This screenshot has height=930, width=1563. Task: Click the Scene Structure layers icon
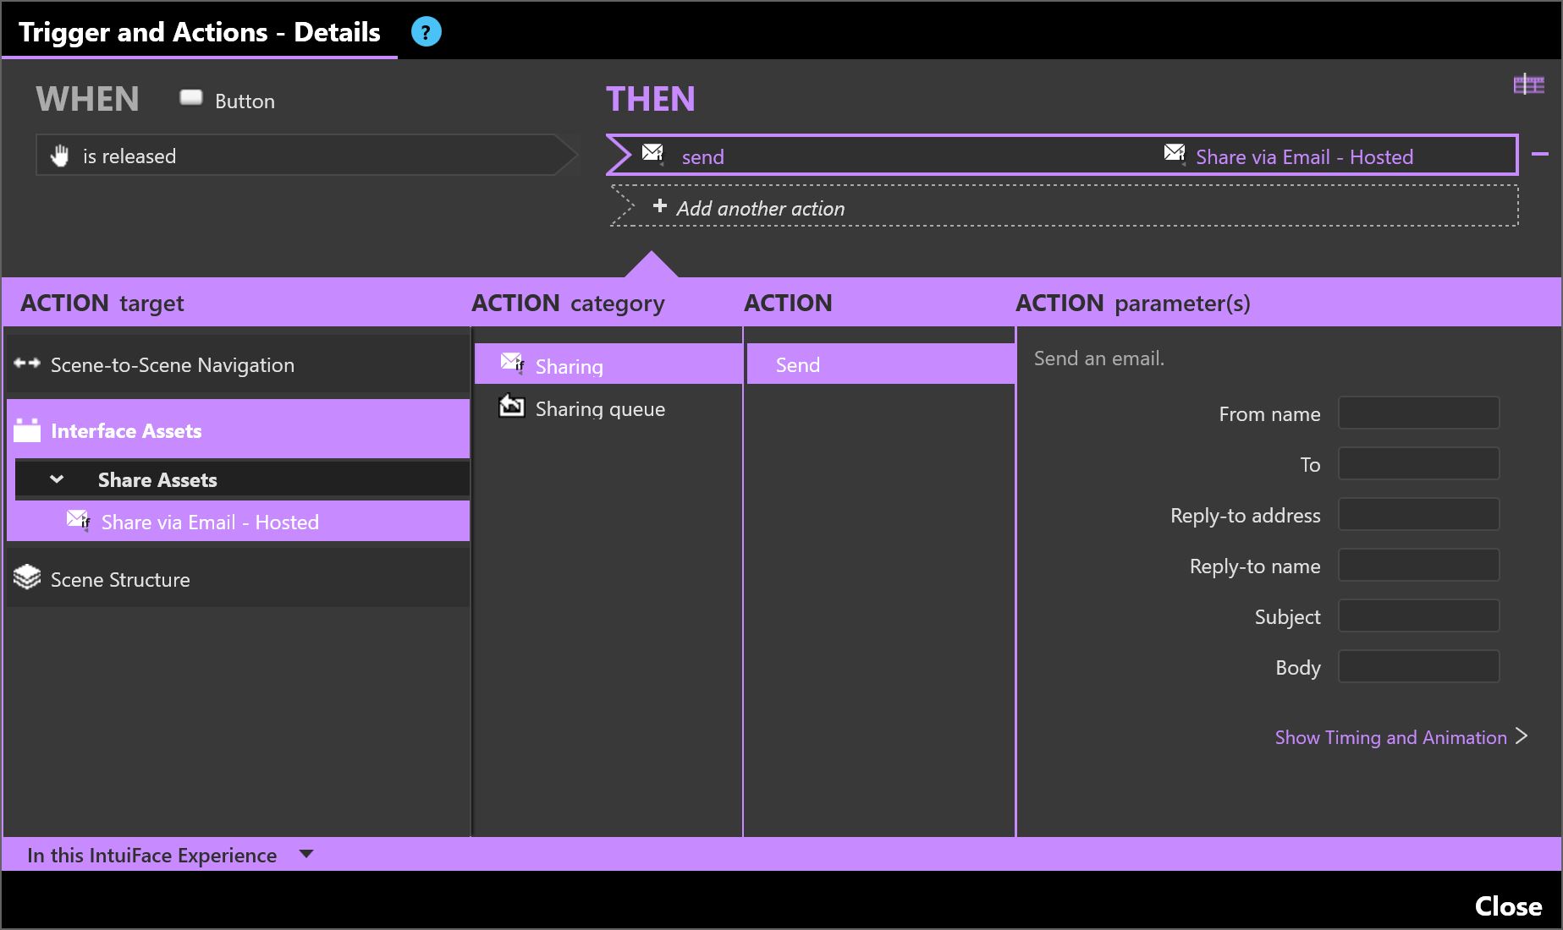27,577
